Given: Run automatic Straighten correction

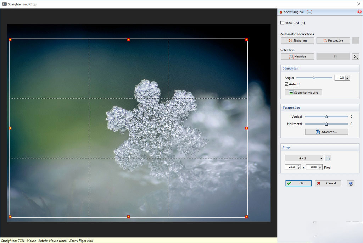Looking at the screenshot, I should pos(297,40).
